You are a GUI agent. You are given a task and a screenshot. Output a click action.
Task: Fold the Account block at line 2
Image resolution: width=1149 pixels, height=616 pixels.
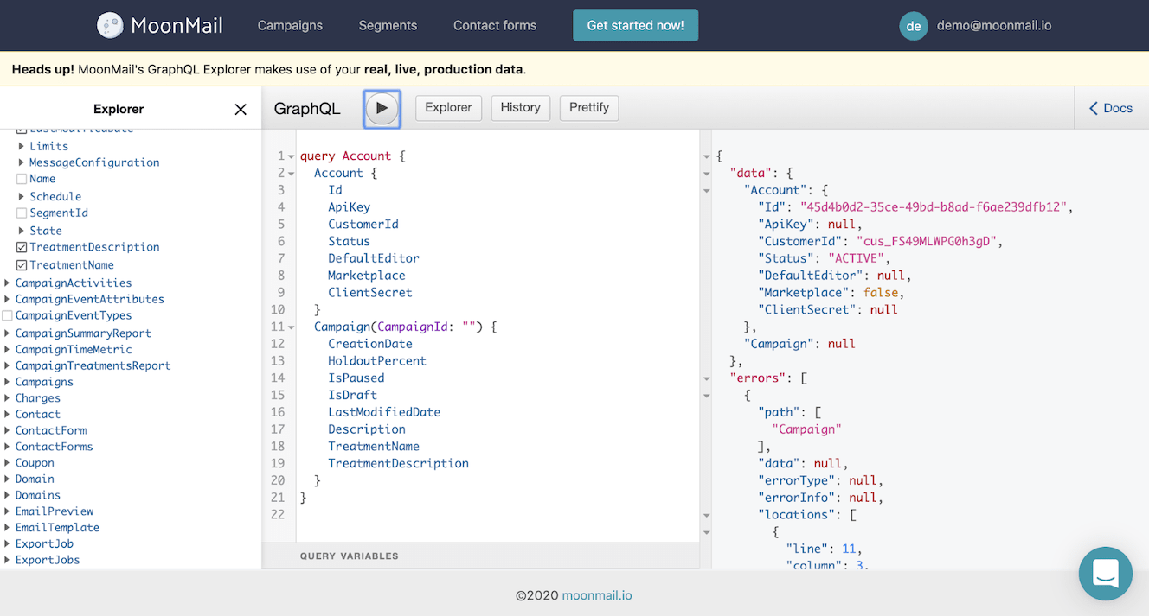[292, 174]
